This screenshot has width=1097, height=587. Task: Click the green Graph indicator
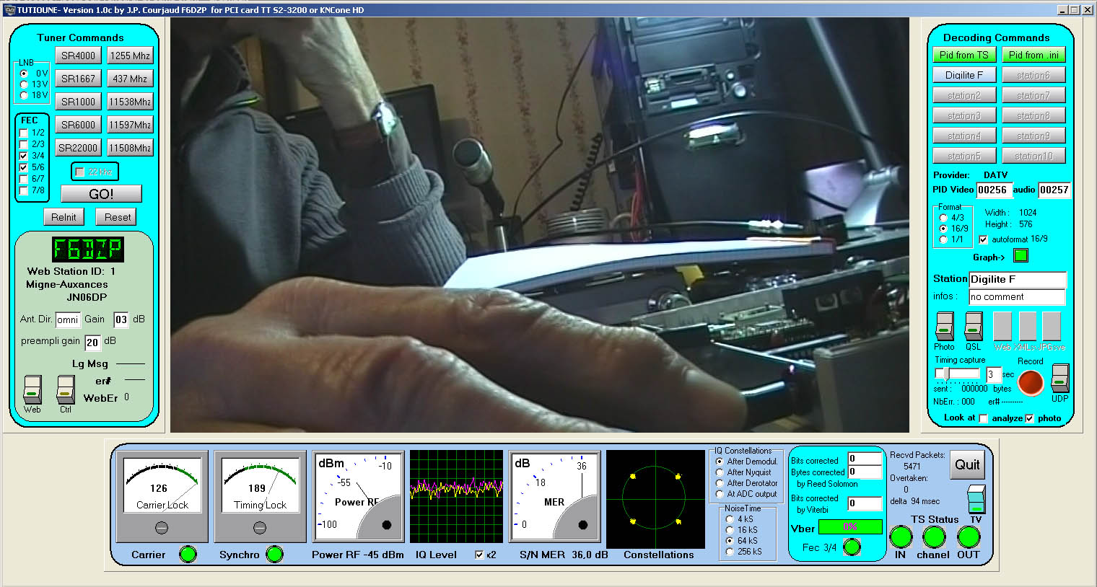click(1020, 255)
